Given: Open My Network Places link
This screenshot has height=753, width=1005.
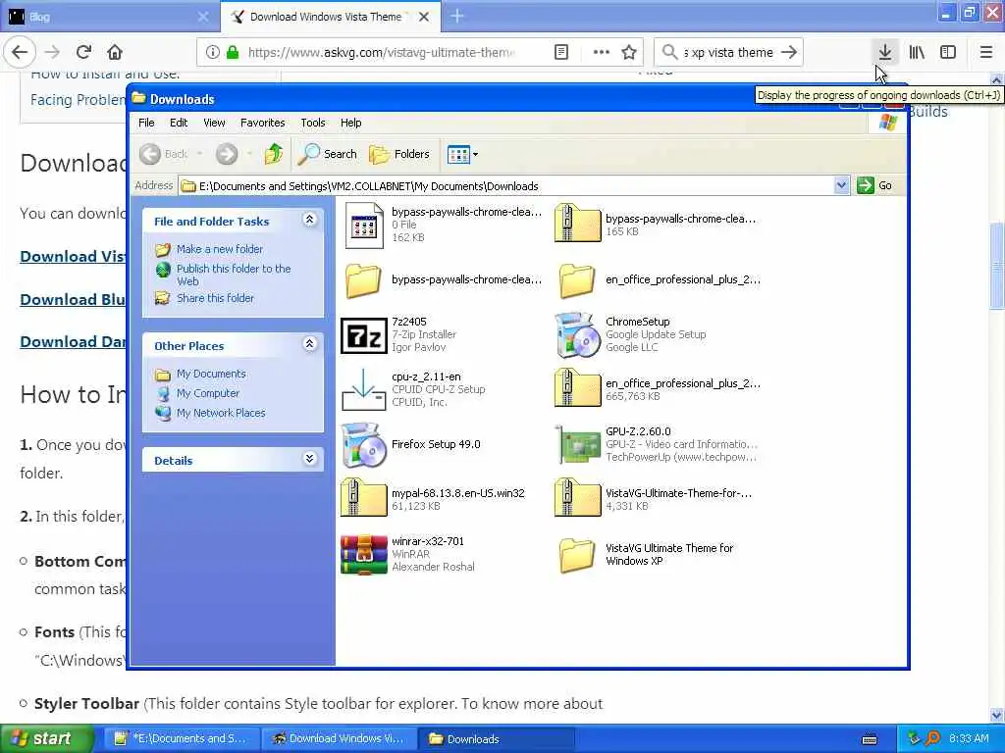Looking at the screenshot, I should click(x=221, y=413).
